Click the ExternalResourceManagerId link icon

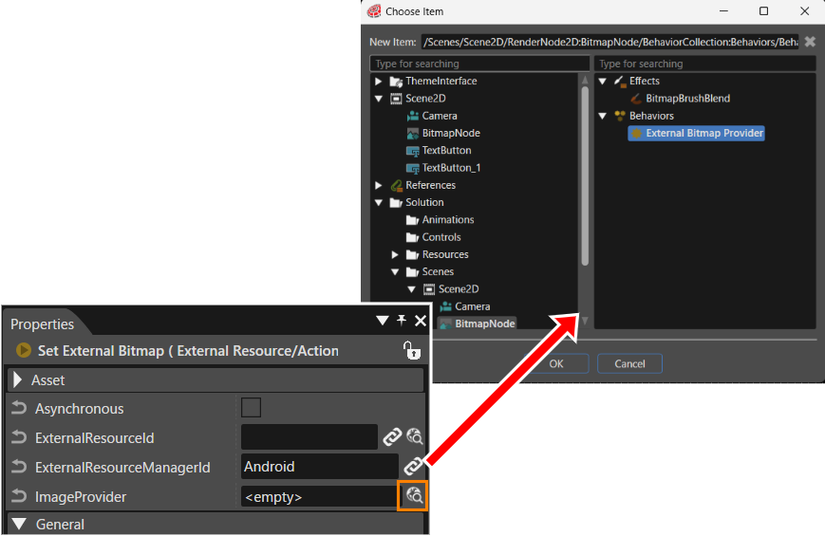(412, 466)
